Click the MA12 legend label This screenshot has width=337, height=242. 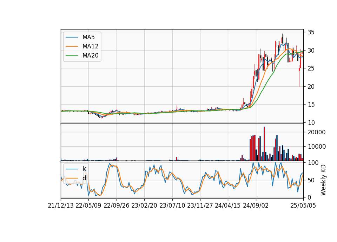pos(90,46)
